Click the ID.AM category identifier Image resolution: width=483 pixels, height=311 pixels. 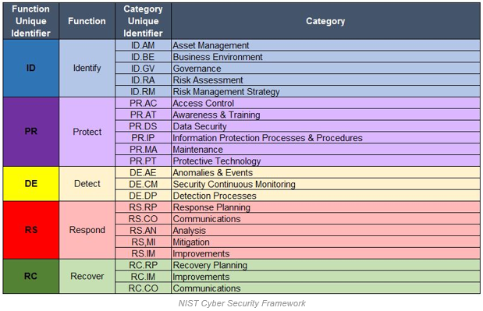[143, 45]
